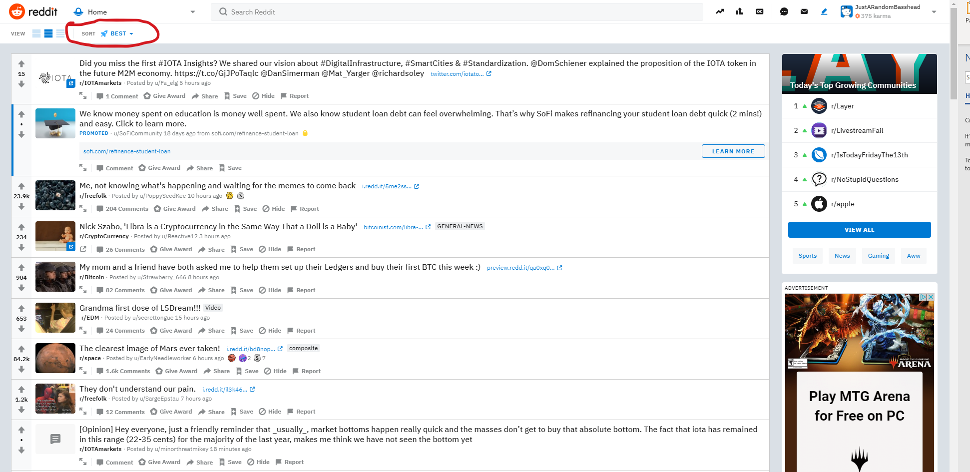The image size is (970, 472).
Task: Open the user account dropdown arrow
Action: (x=934, y=12)
